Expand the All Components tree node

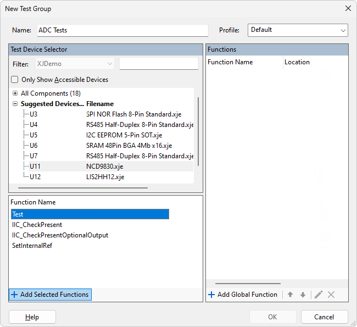pos(15,93)
